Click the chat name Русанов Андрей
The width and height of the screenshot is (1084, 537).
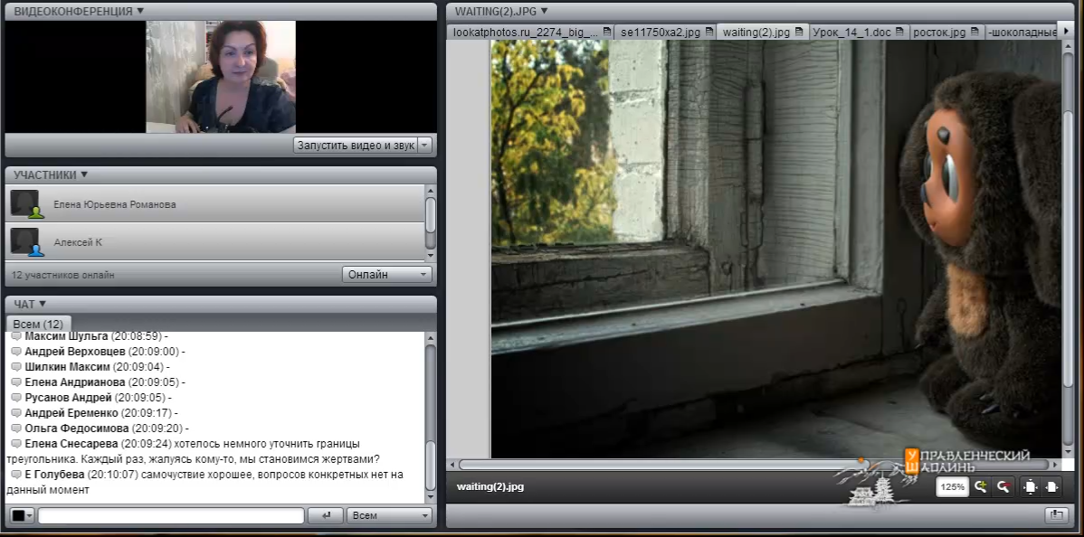(x=69, y=398)
